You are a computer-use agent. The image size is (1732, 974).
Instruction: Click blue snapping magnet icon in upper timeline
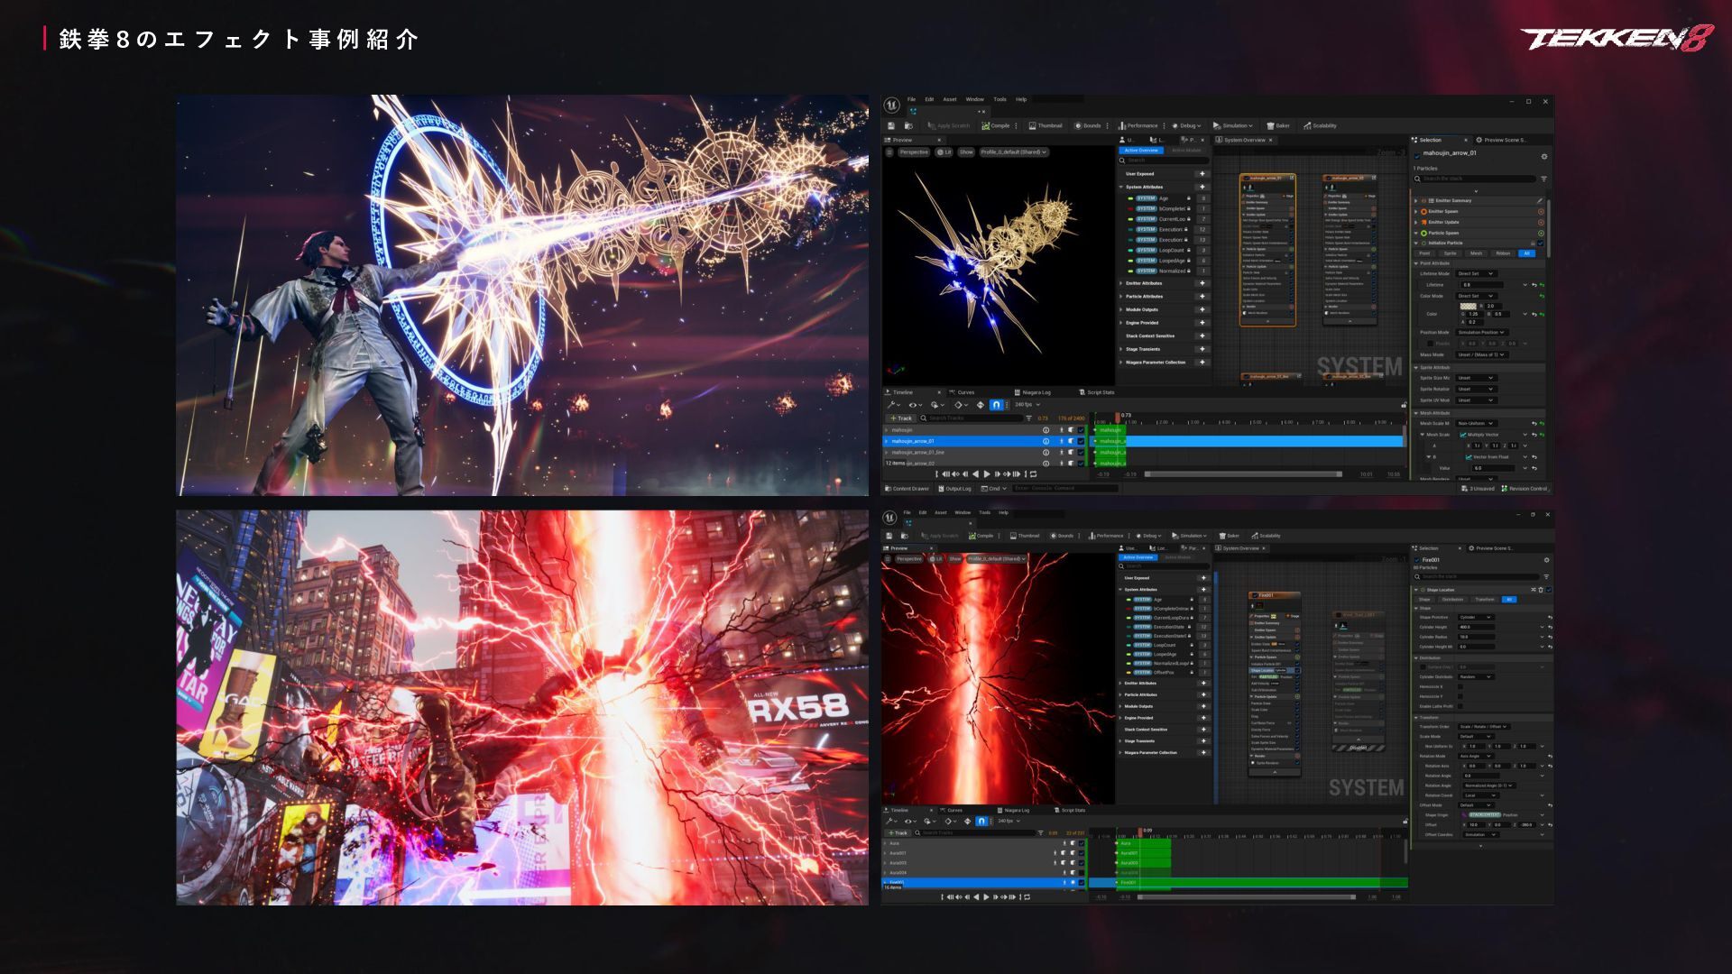(996, 405)
